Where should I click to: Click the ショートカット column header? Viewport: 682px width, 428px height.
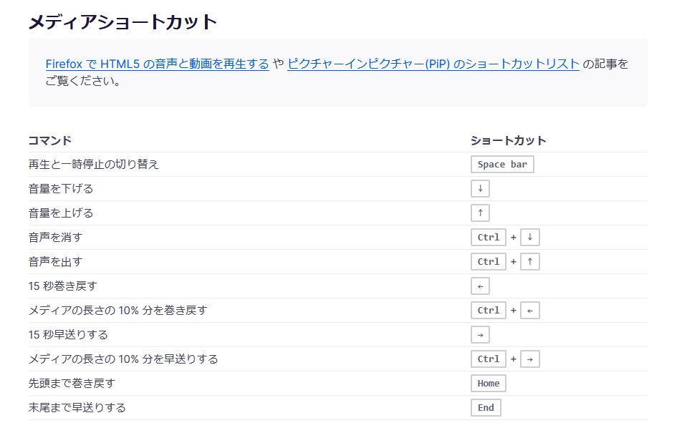coord(508,140)
